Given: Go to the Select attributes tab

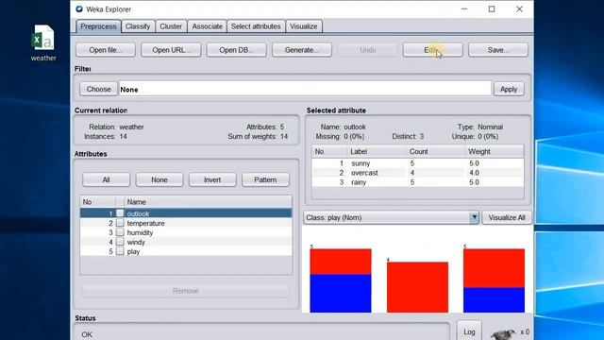Looking at the screenshot, I should pos(256,26).
